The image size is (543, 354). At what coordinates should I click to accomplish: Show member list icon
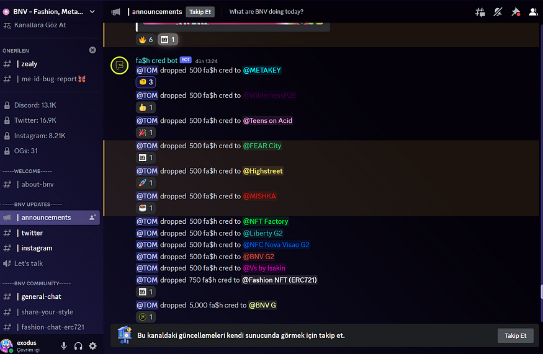click(x=533, y=12)
